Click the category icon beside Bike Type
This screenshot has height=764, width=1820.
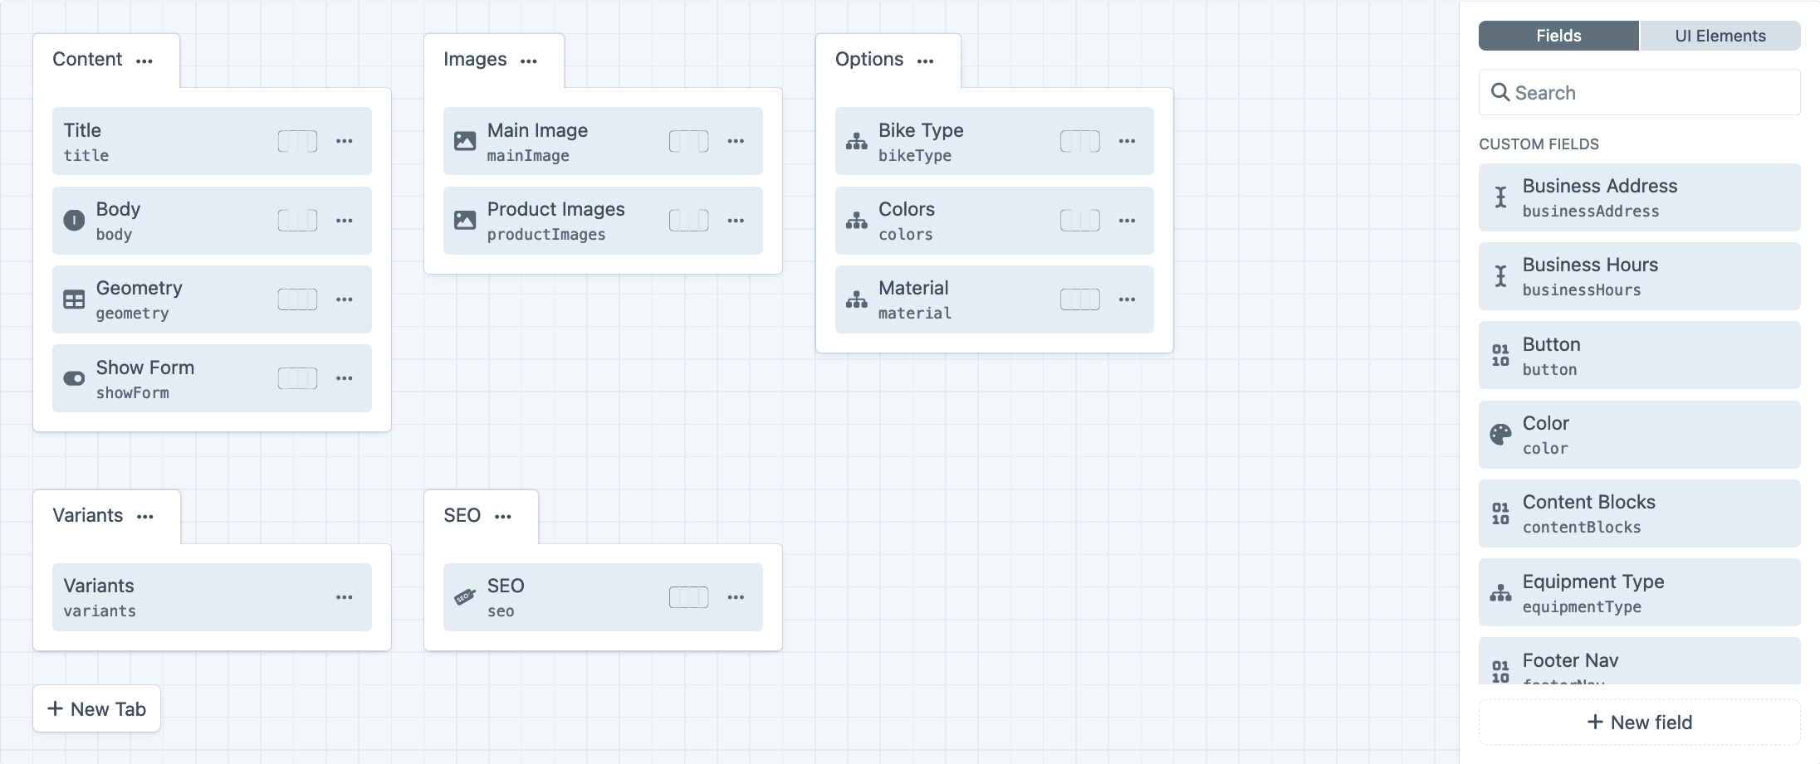pos(856,141)
